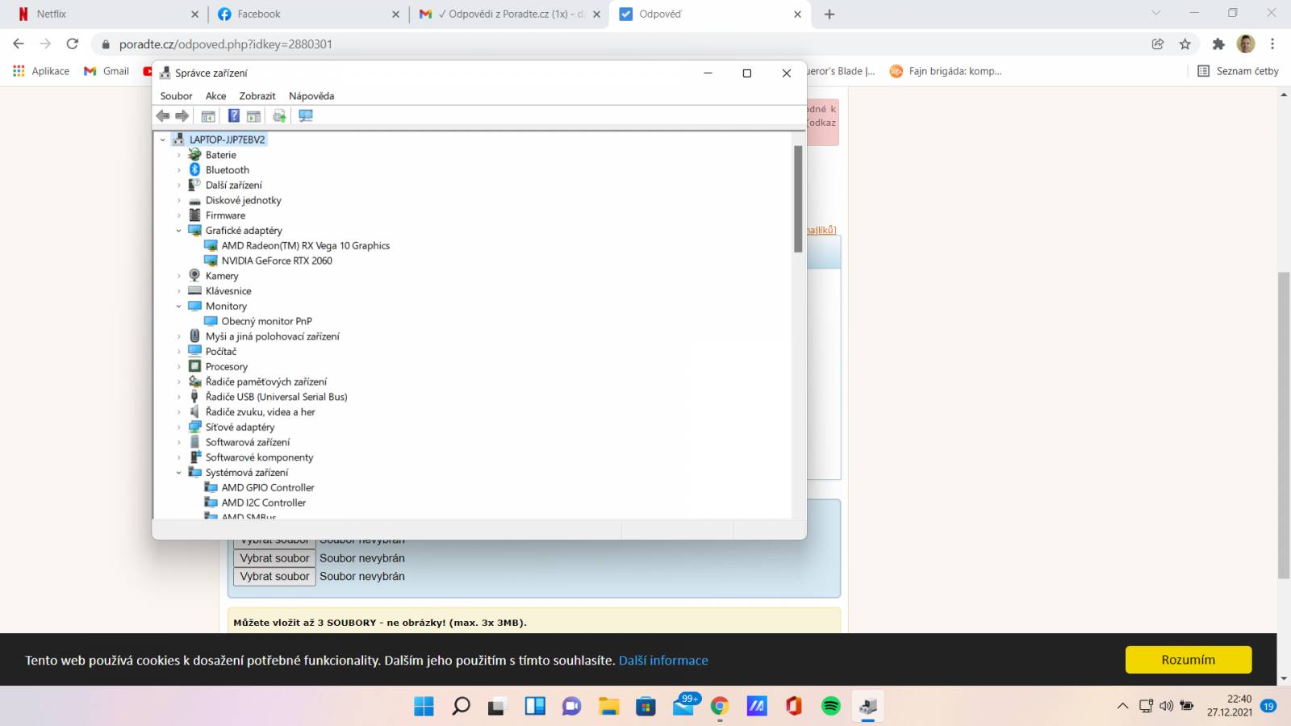Expand the Baterie category
1291x726 pixels.
(179, 155)
